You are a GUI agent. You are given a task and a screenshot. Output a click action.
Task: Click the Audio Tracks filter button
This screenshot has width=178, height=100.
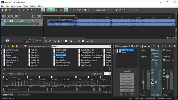127,74
